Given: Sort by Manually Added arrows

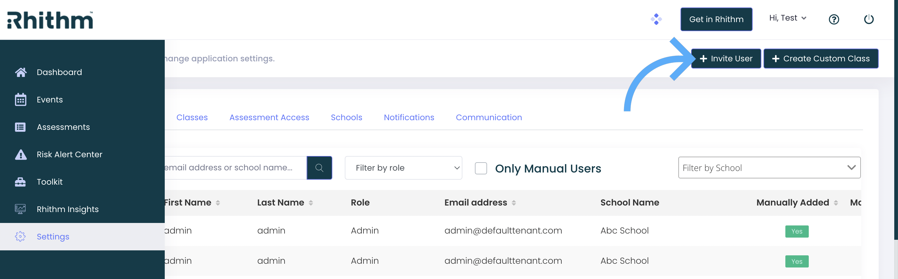Looking at the screenshot, I should [x=836, y=203].
